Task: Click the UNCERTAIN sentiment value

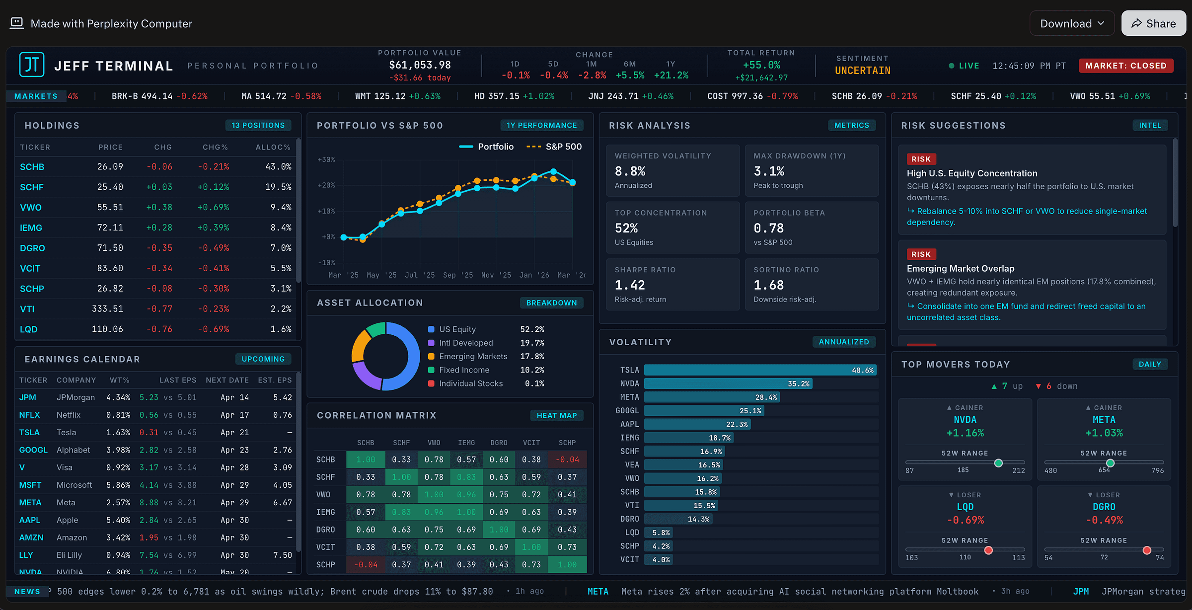Action: coord(863,71)
